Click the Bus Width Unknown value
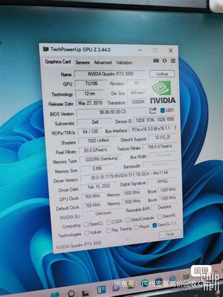223x297 pixels. (x=163, y=155)
